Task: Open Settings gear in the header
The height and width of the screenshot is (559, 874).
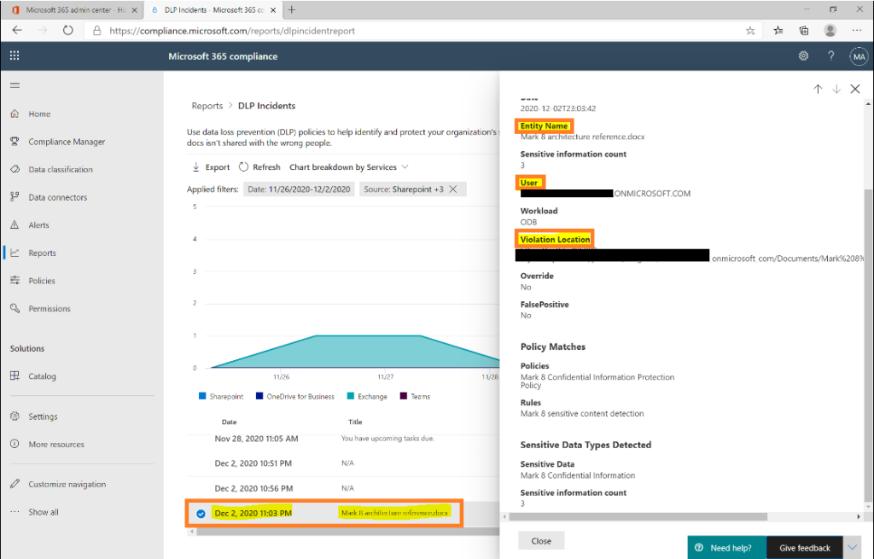Action: [x=803, y=55]
